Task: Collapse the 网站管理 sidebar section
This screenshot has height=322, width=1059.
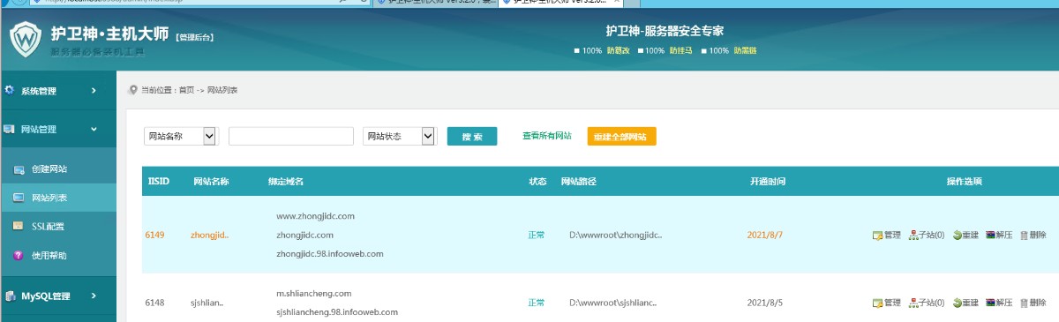Action: pos(58,129)
